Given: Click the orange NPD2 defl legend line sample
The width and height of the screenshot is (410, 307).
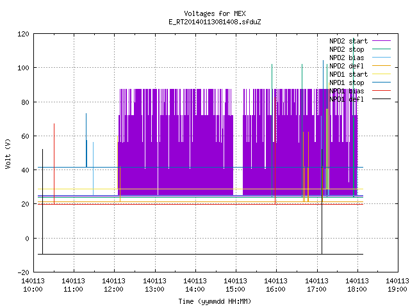Looking at the screenshot, I should point(382,66).
